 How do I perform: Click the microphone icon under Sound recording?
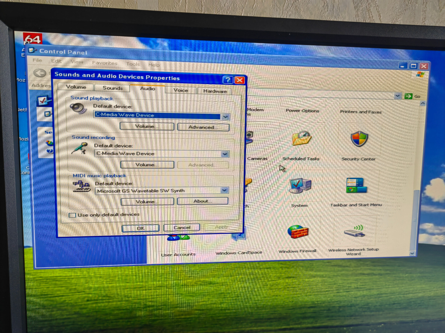coord(80,148)
